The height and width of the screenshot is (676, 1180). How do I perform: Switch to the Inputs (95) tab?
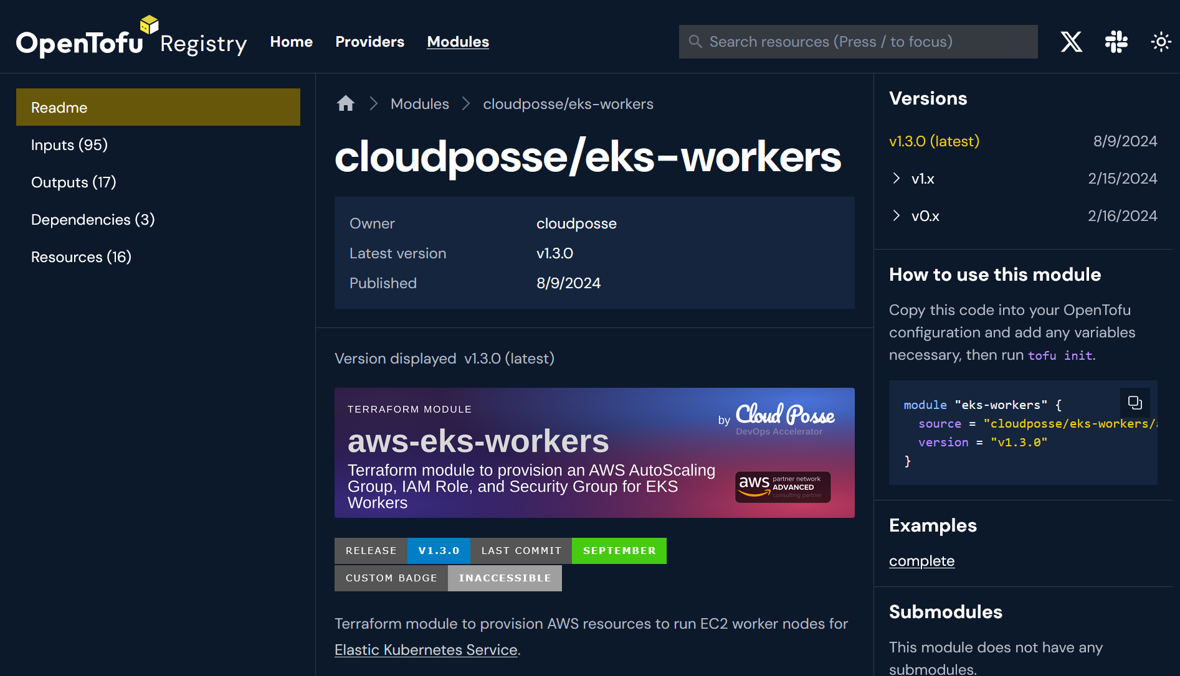tap(69, 145)
